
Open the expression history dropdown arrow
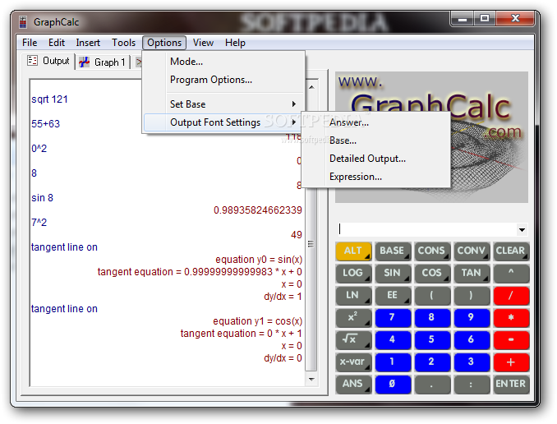522,229
